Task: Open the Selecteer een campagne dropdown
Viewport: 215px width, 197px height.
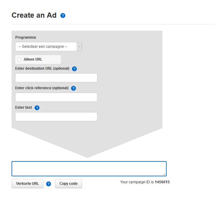Action: tap(46, 47)
